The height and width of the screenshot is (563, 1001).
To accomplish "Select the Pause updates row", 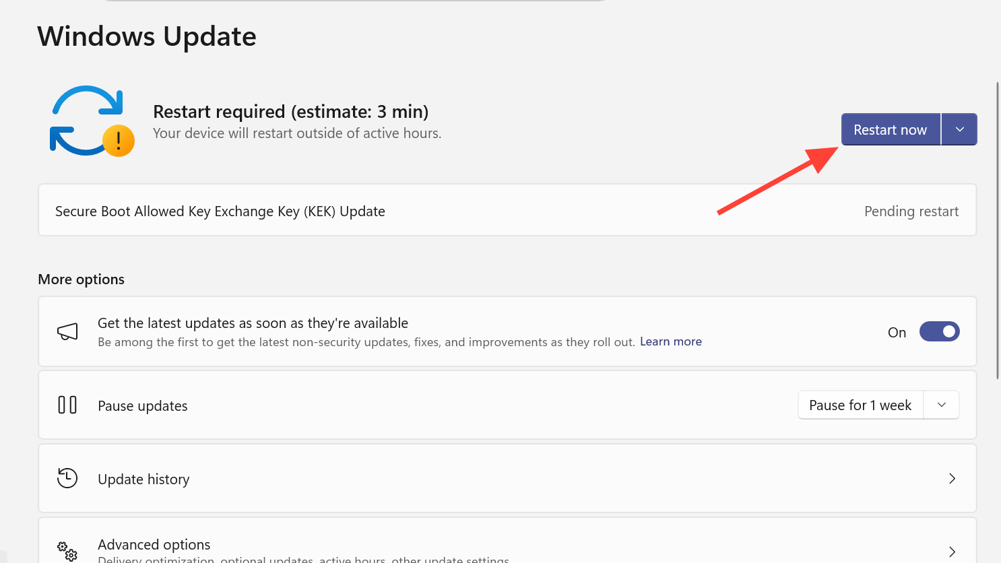I will tap(143, 406).
